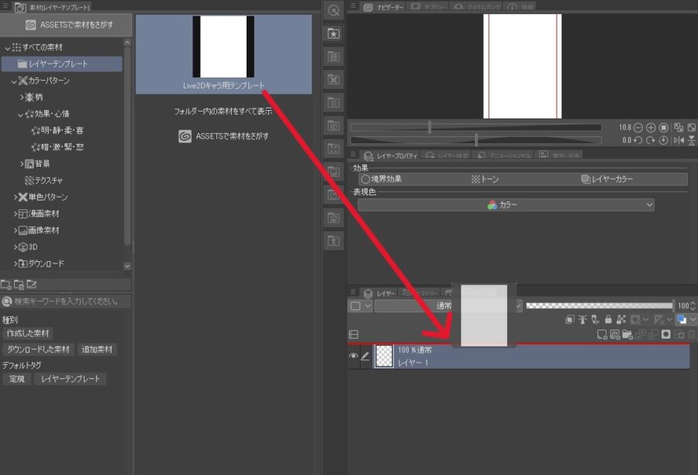
Task: Click navigator 100% zoom icon
Action: pos(664,128)
